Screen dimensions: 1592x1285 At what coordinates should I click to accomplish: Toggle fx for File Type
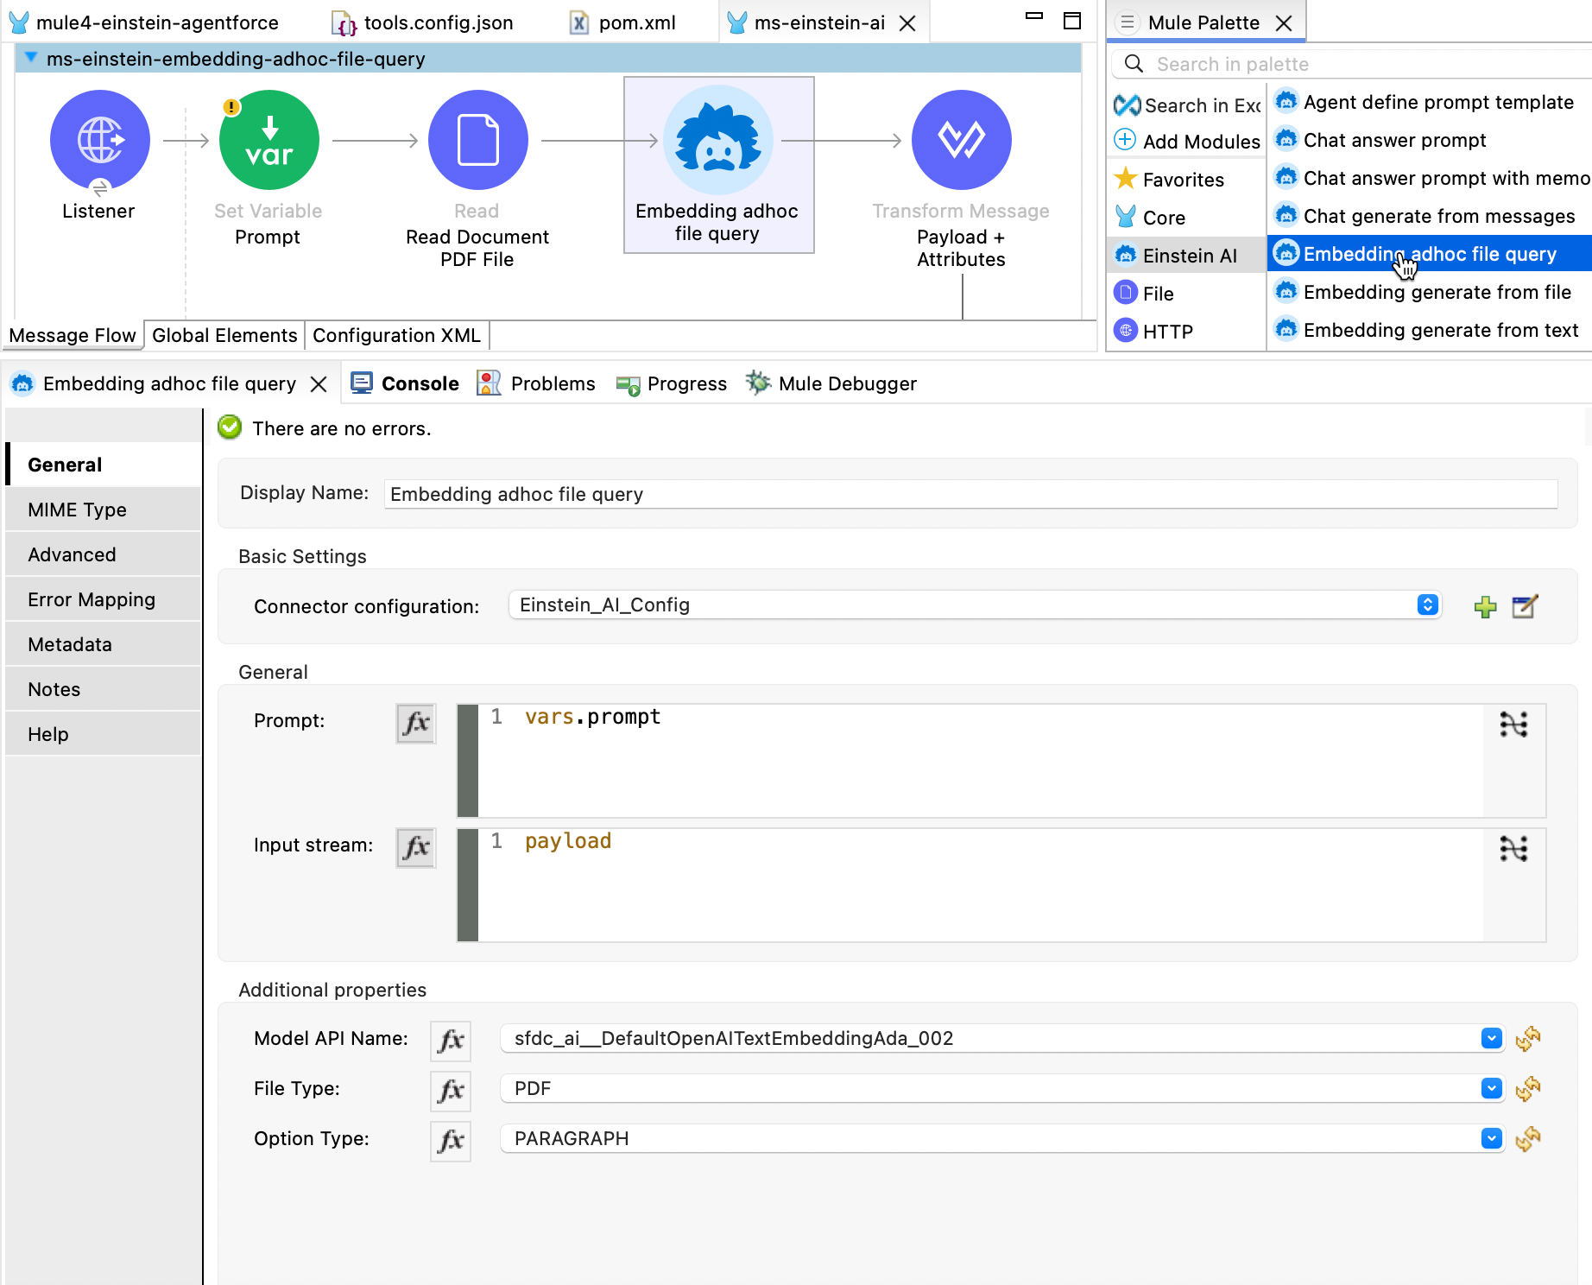[451, 1091]
